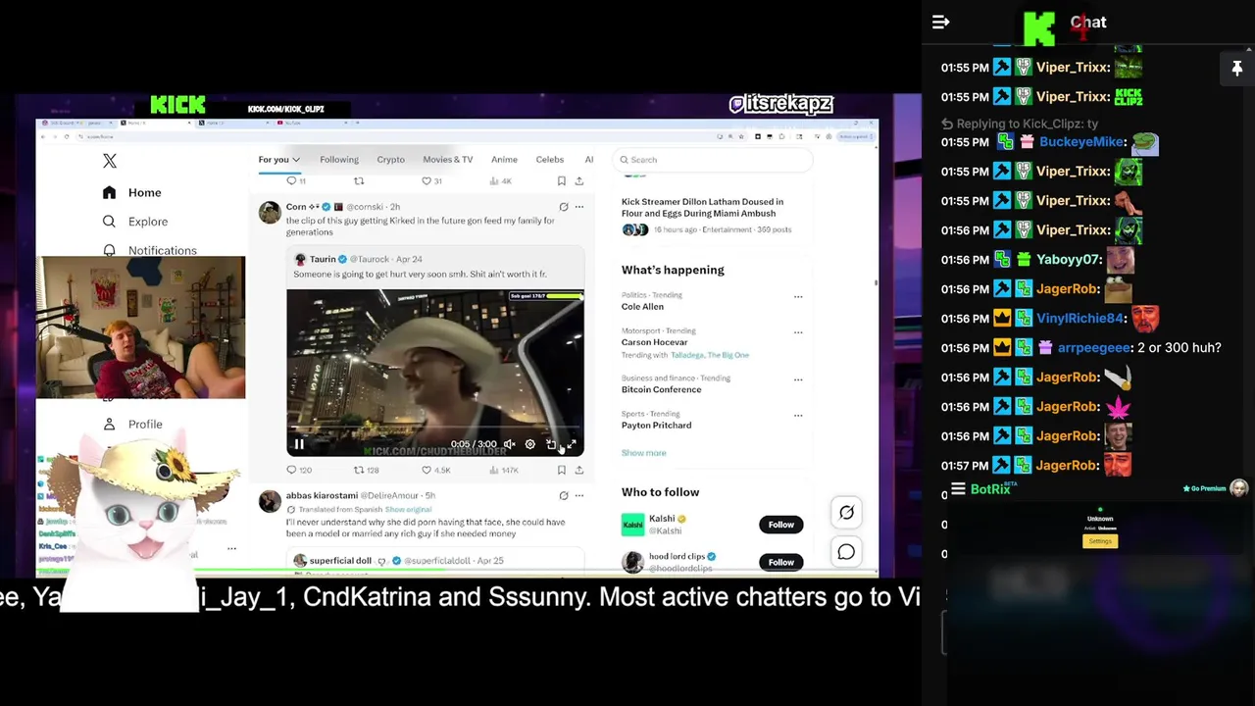Bookmark Corn's tweet
The width and height of the screenshot is (1255, 706).
point(561,471)
